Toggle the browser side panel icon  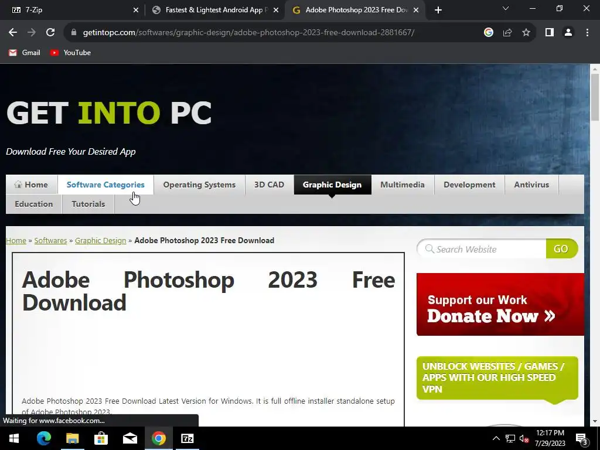[x=550, y=33]
